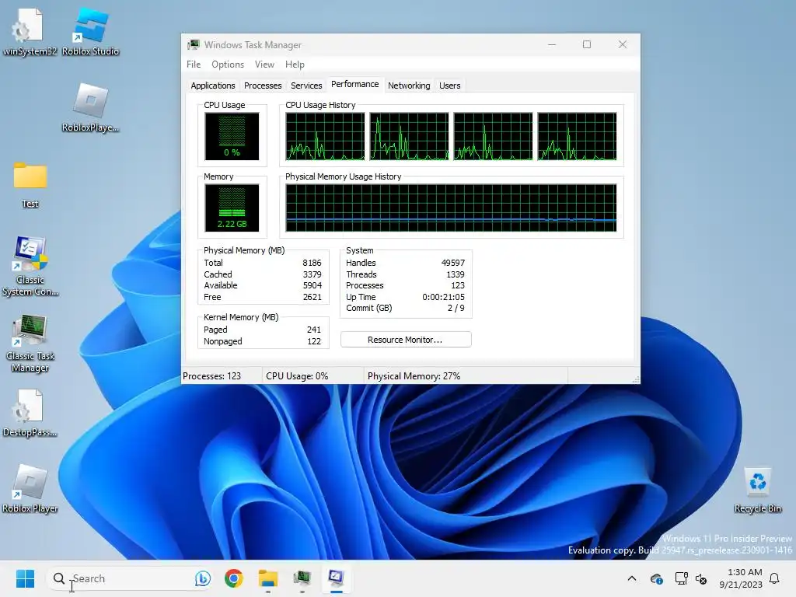Click the Resource Monitor... button
This screenshot has width=796, height=597.
click(406, 340)
